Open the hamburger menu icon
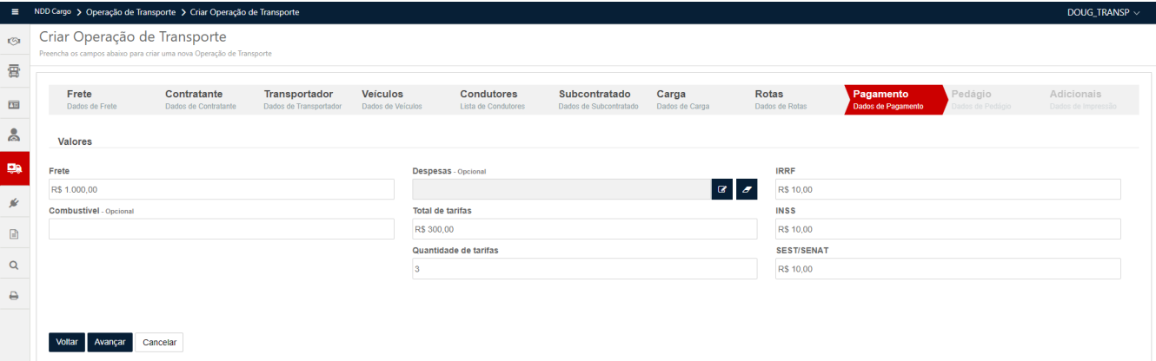Image resolution: width=1156 pixels, height=361 pixels. pyautogui.click(x=14, y=11)
